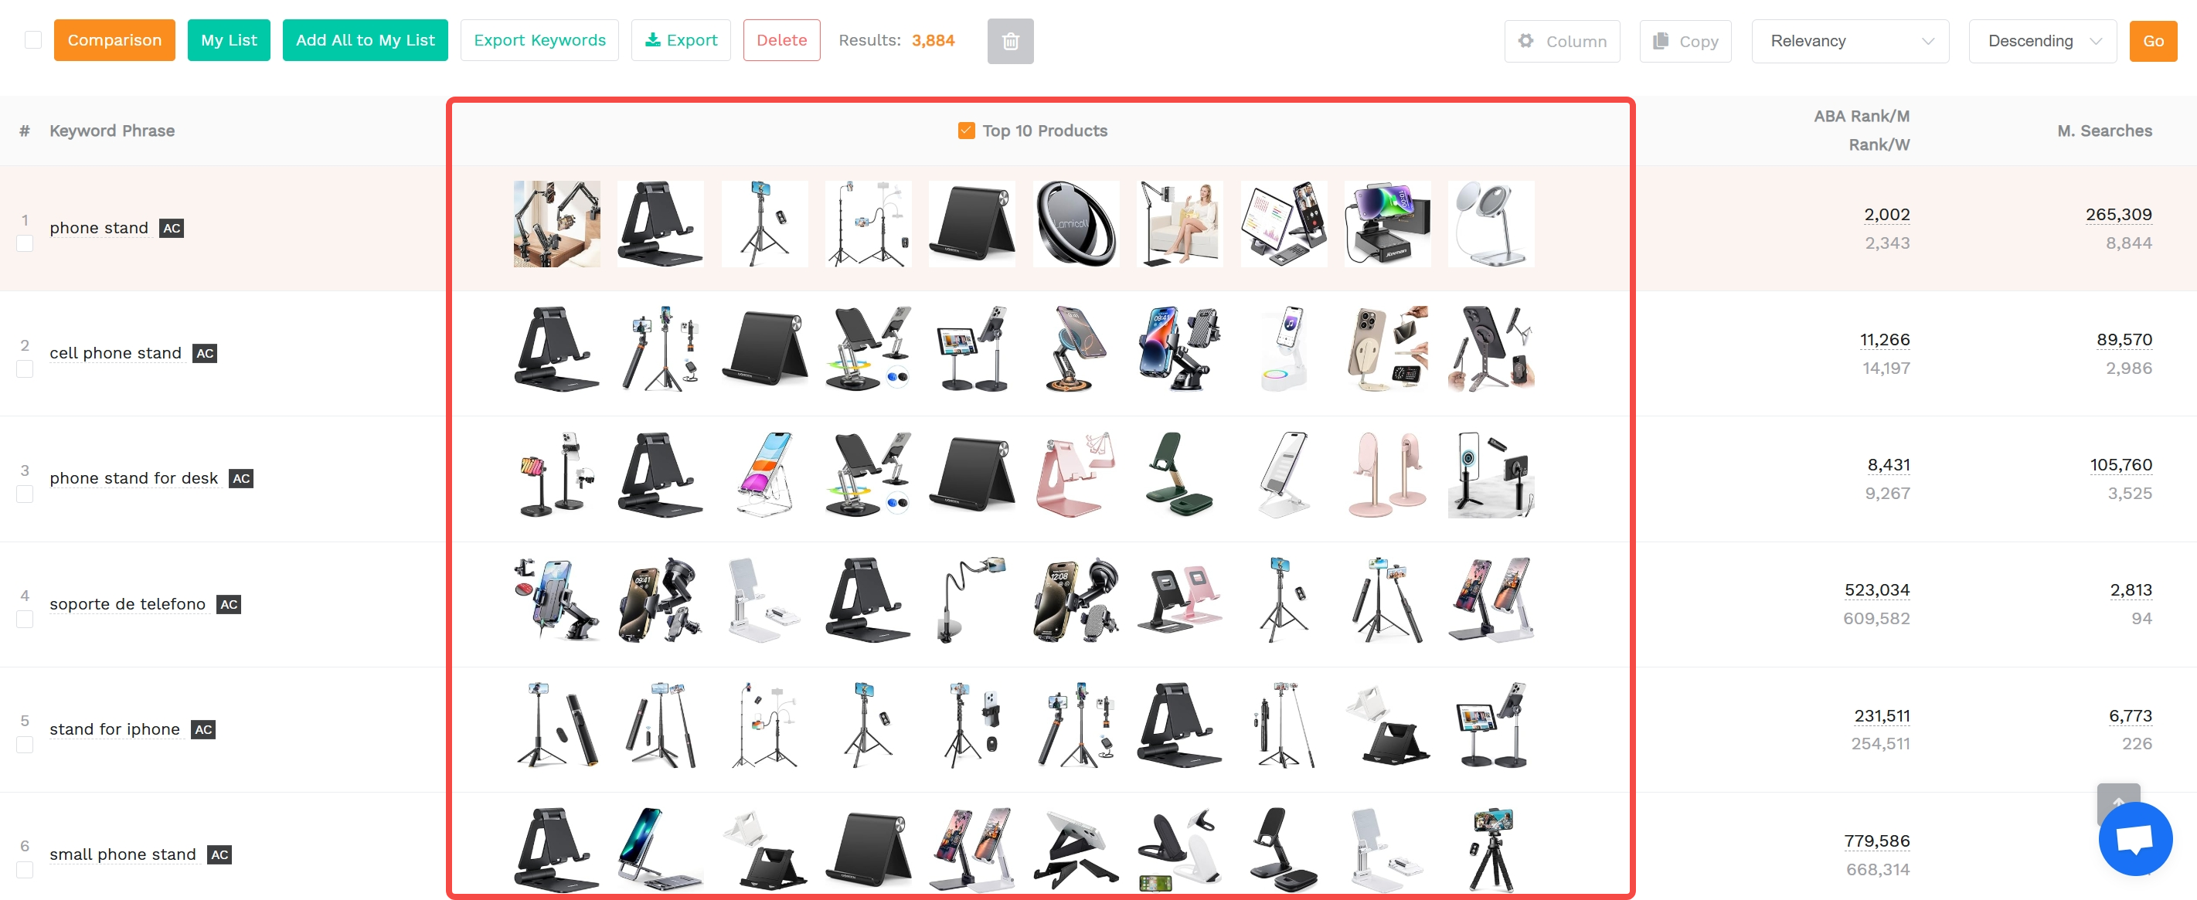Open the chat support bubble
This screenshot has width=2197, height=900.
2134,839
